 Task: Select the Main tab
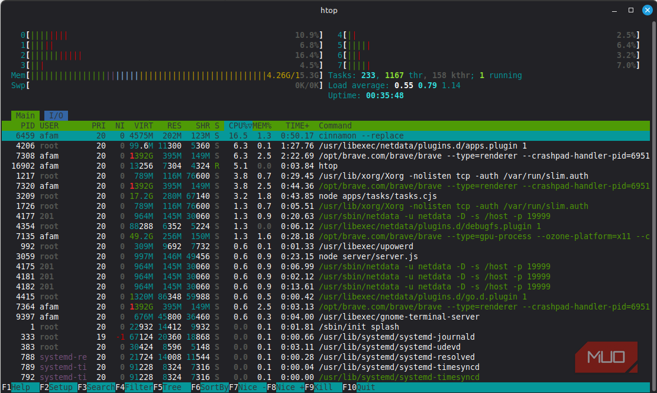click(25, 115)
